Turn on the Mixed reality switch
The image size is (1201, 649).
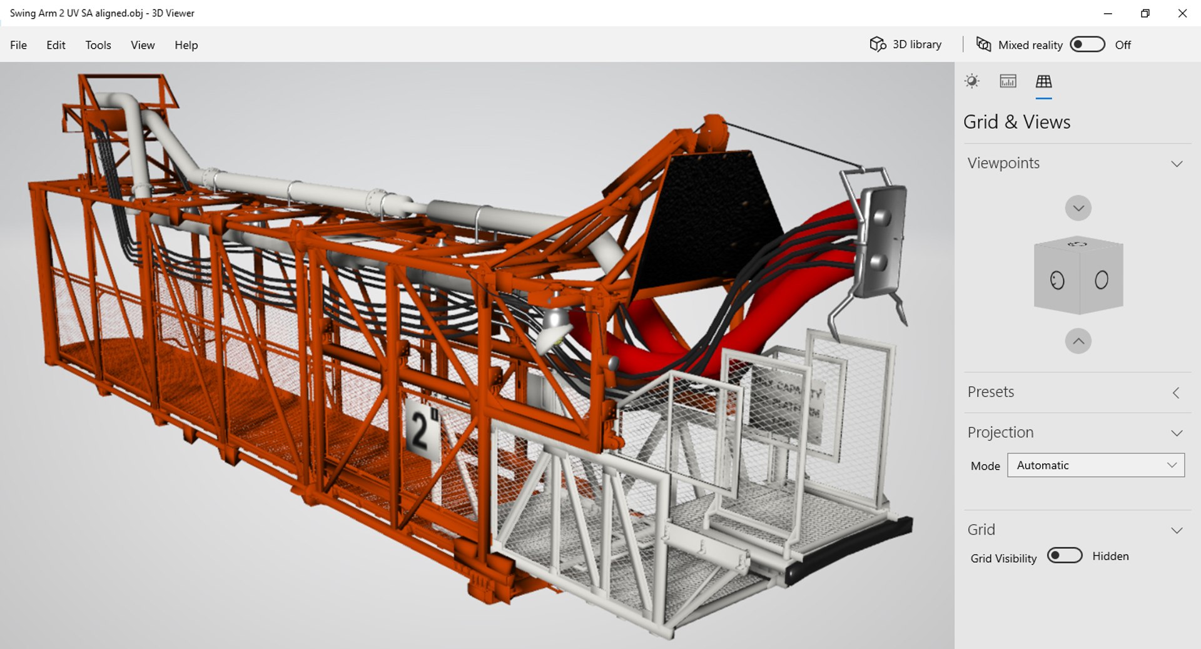click(x=1087, y=44)
